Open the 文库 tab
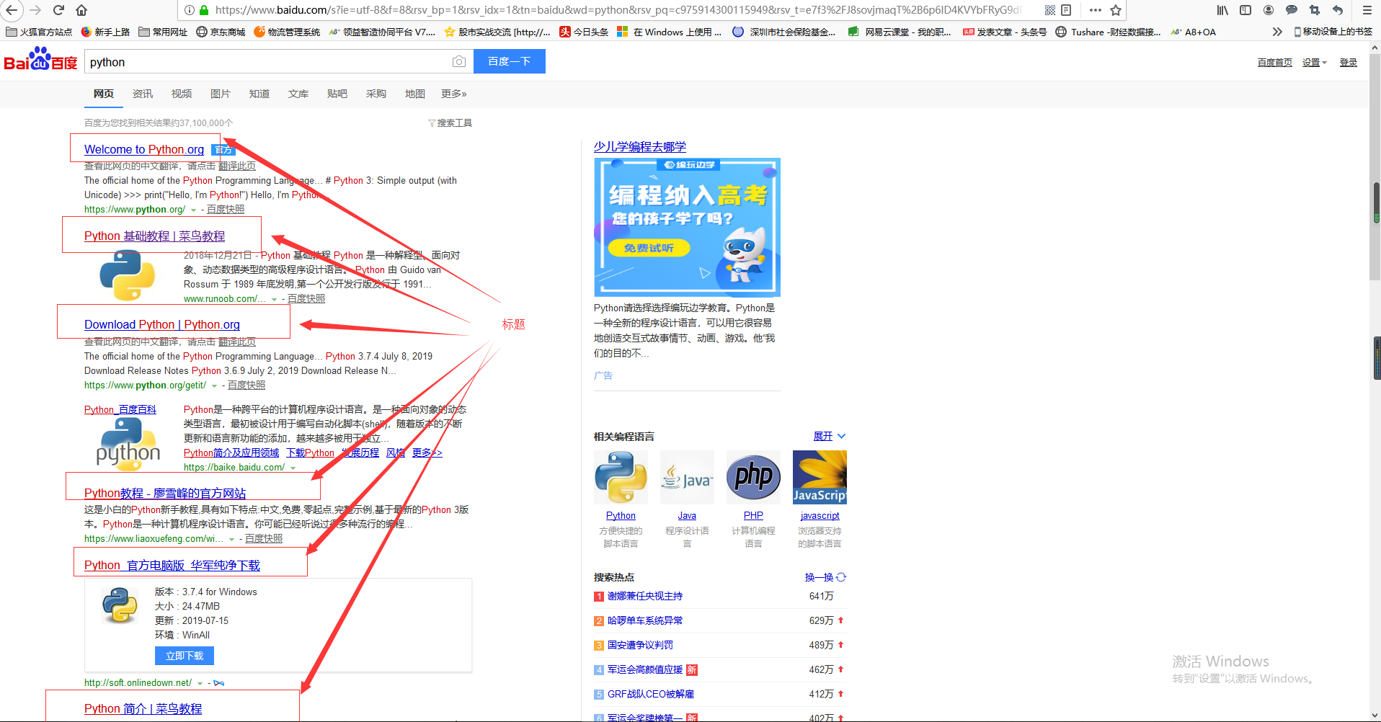Image resolution: width=1381 pixels, height=722 pixels. (x=298, y=94)
